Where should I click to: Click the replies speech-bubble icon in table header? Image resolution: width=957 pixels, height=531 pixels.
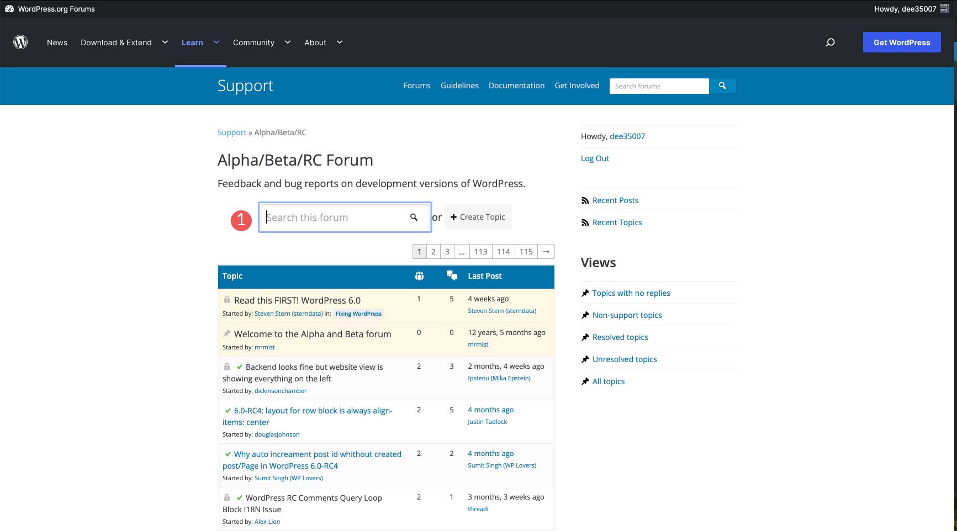[452, 275]
